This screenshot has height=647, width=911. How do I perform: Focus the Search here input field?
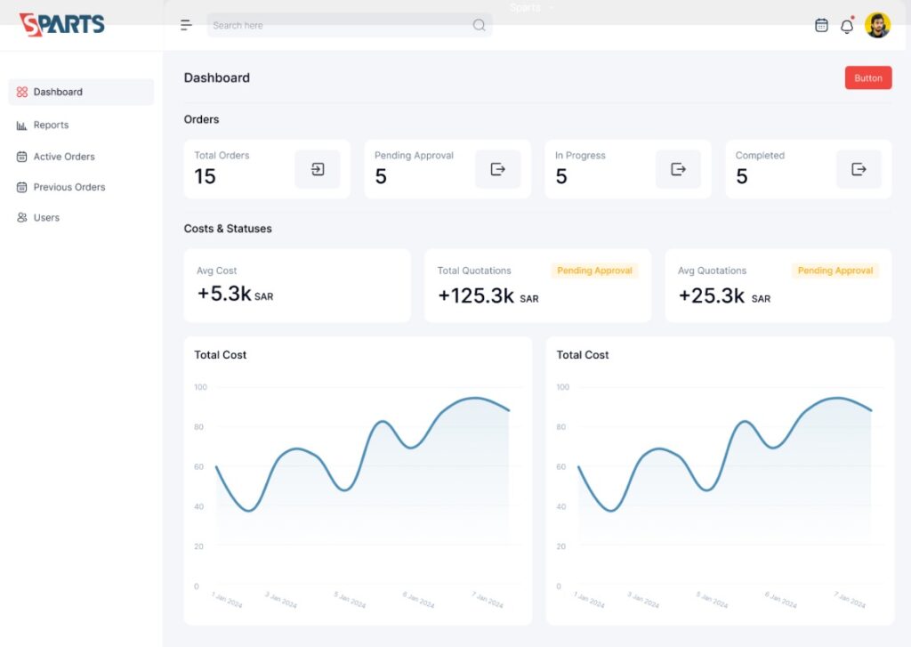[338, 25]
